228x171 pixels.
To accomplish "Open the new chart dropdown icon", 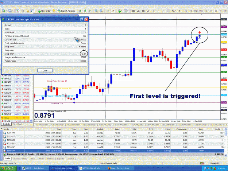I will click(4, 11).
